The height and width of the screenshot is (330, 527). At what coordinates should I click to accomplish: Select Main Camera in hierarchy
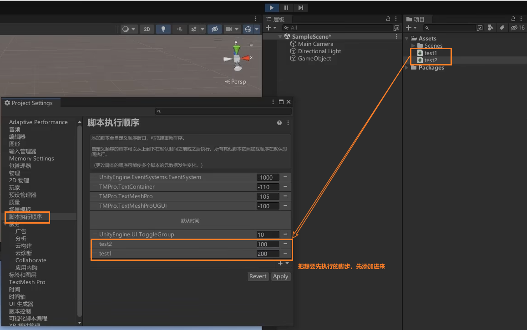(315, 44)
